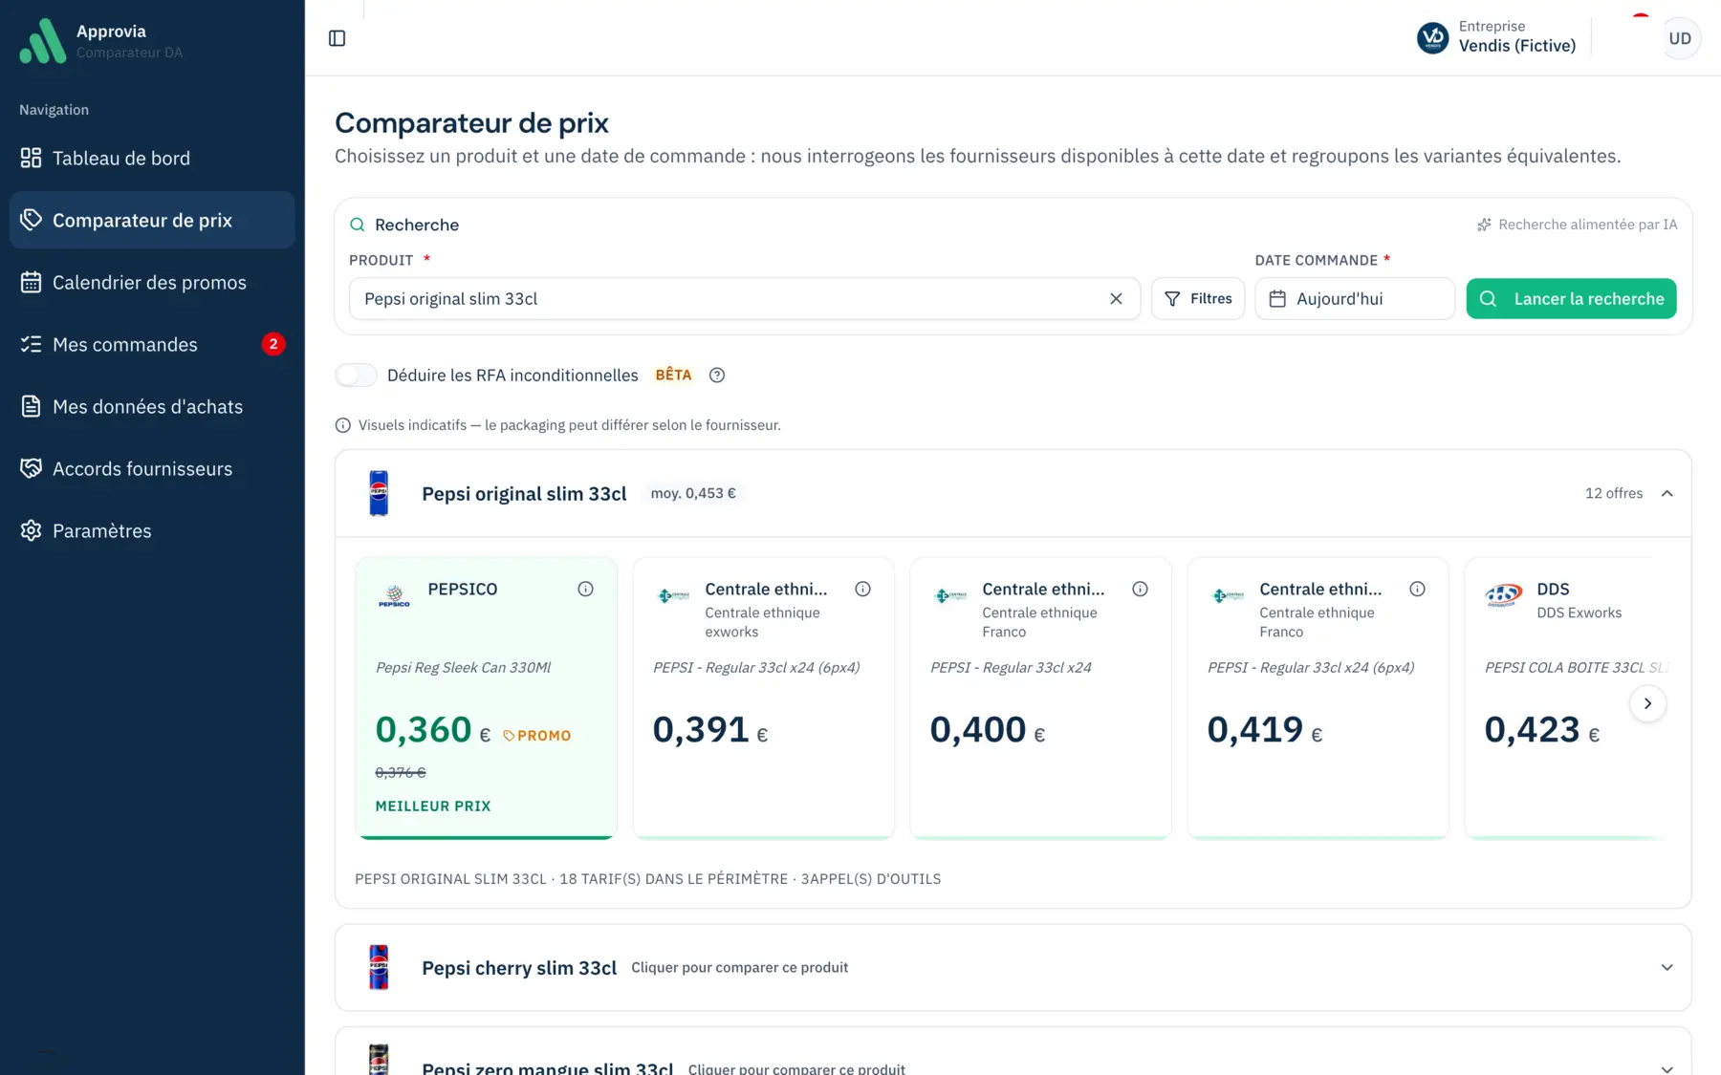This screenshot has height=1075, width=1721.
Task: Click the Approvia logo icon
Action: click(42, 41)
